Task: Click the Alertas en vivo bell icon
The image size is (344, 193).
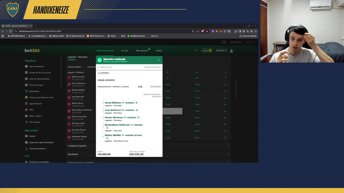Action: coord(98,67)
